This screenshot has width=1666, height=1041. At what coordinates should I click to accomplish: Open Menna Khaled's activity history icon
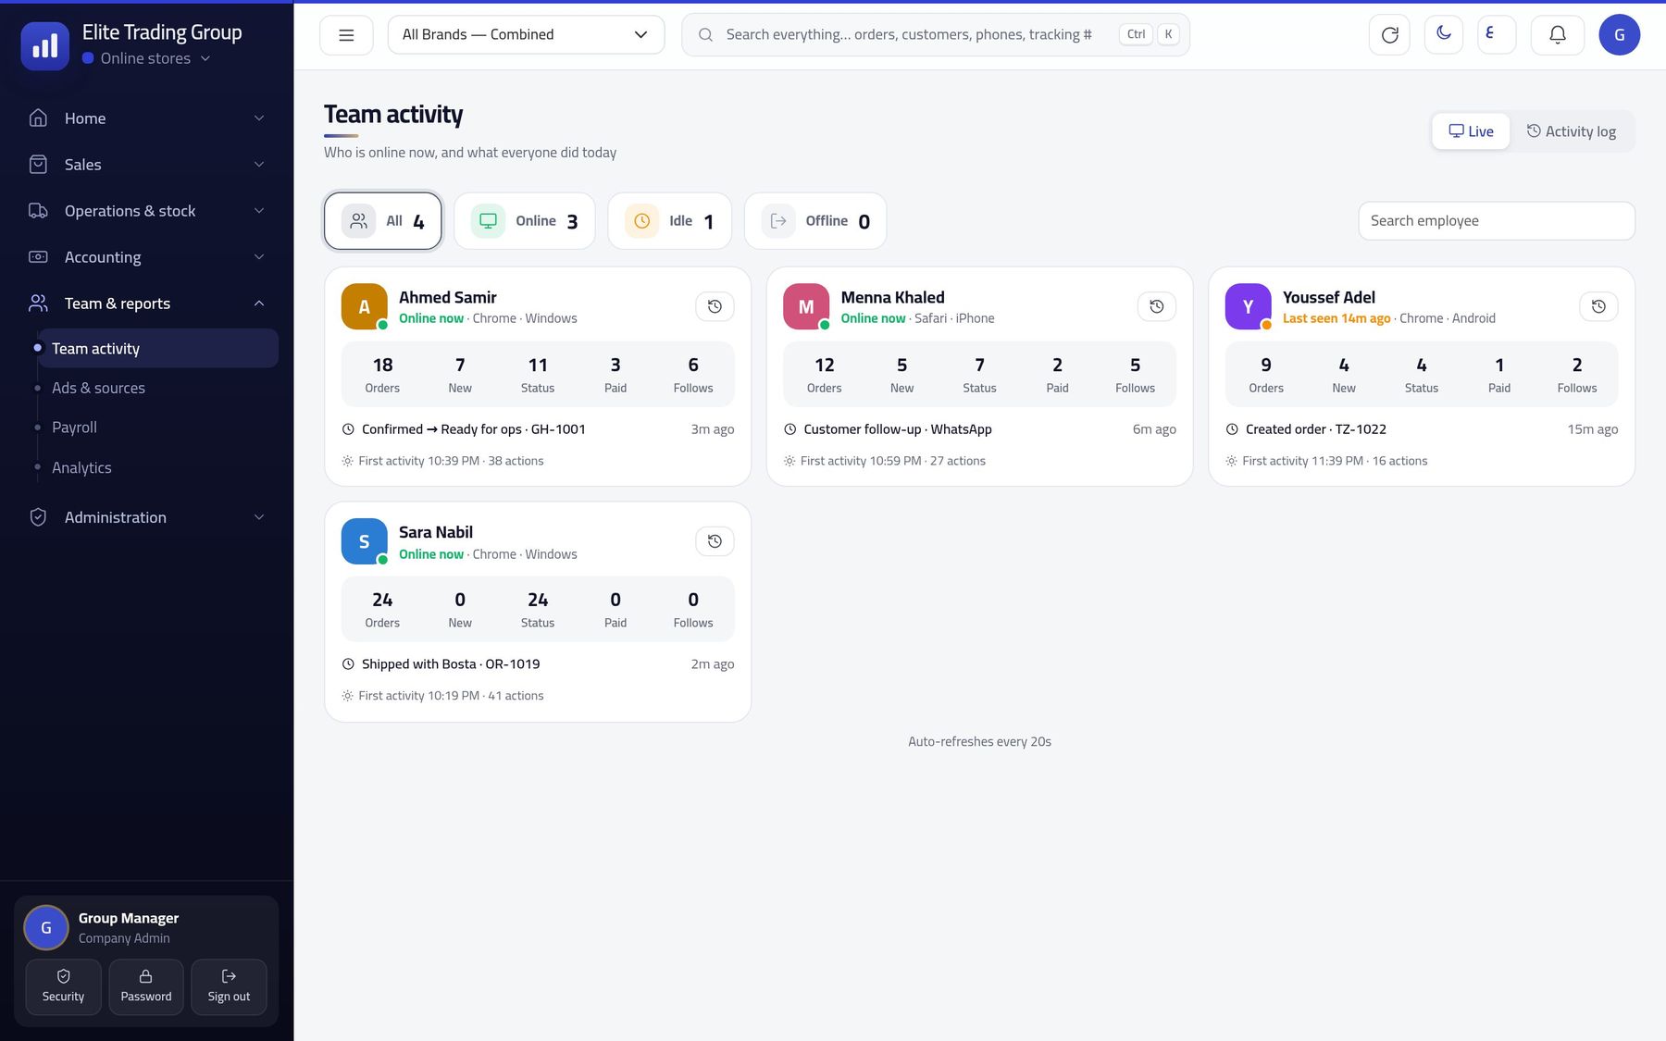tap(1156, 306)
